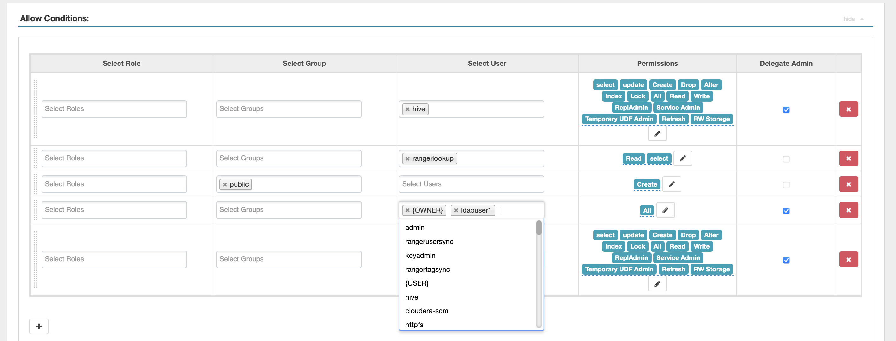The image size is (896, 341).
Task: Enable Delegate Admin for rangerlookup row
Action: click(x=786, y=159)
